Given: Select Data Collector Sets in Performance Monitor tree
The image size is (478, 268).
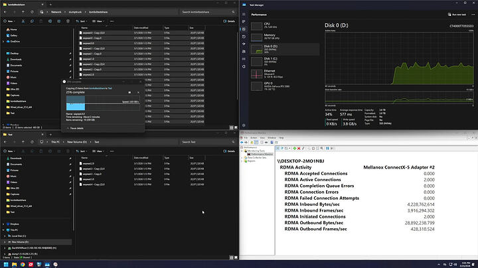Looking at the screenshot, I should click(x=257, y=157).
